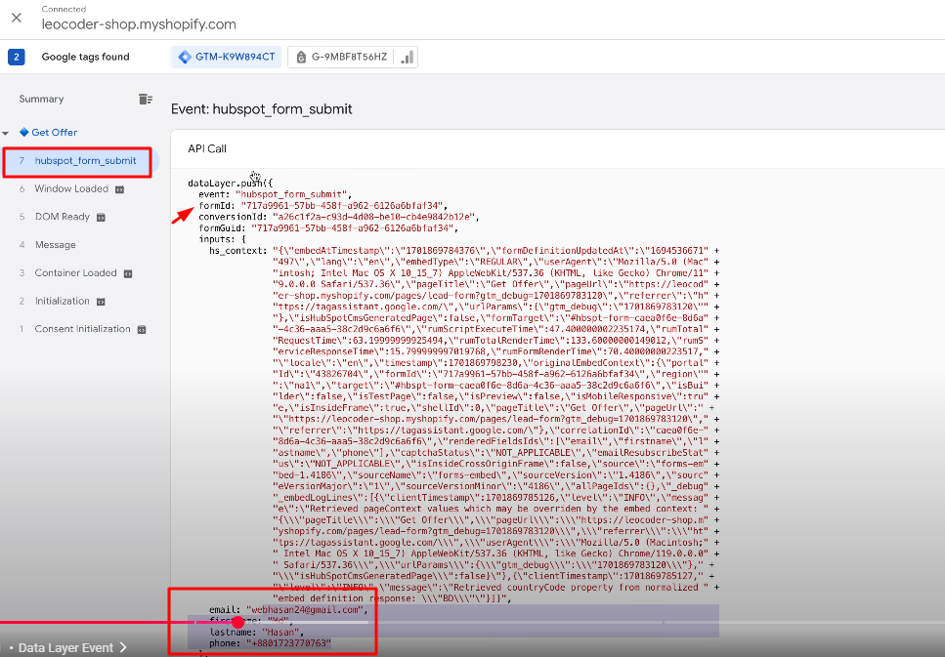The height and width of the screenshot is (657, 945).
Task: Click the phone value +8801723770763
Action: pos(288,643)
